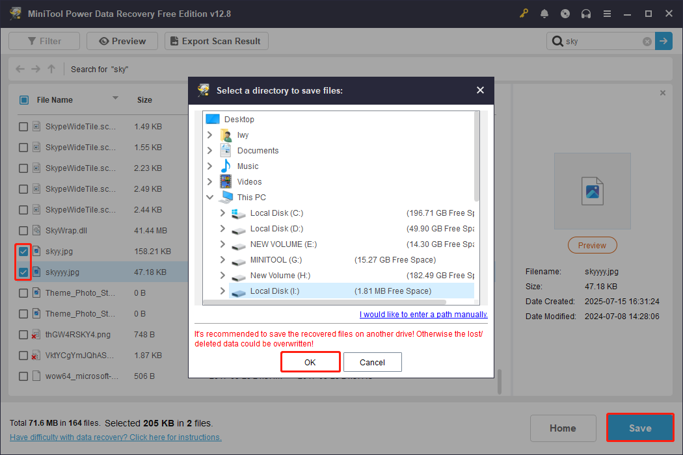This screenshot has height=455, width=683.
Task: Open the path entry link
Action: click(x=423, y=314)
